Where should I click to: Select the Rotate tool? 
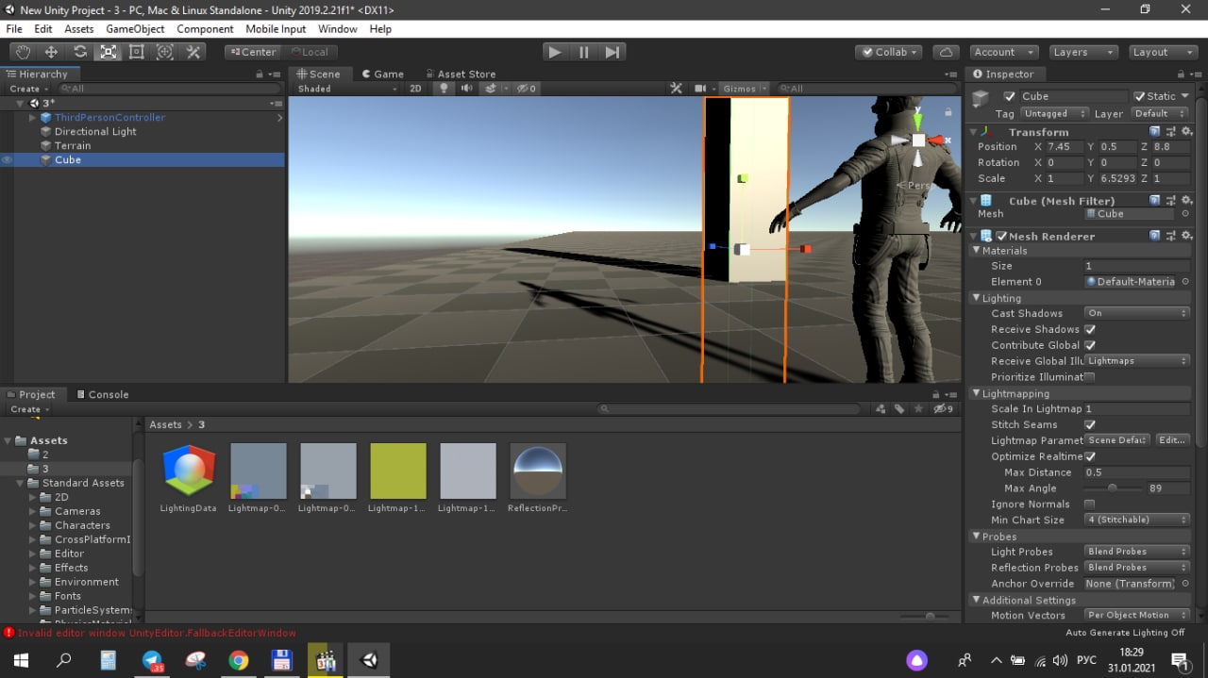point(80,52)
